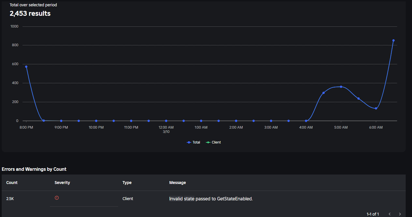Click the Message column header
This screenshot has height=217, width=412.
click(177, 183)
